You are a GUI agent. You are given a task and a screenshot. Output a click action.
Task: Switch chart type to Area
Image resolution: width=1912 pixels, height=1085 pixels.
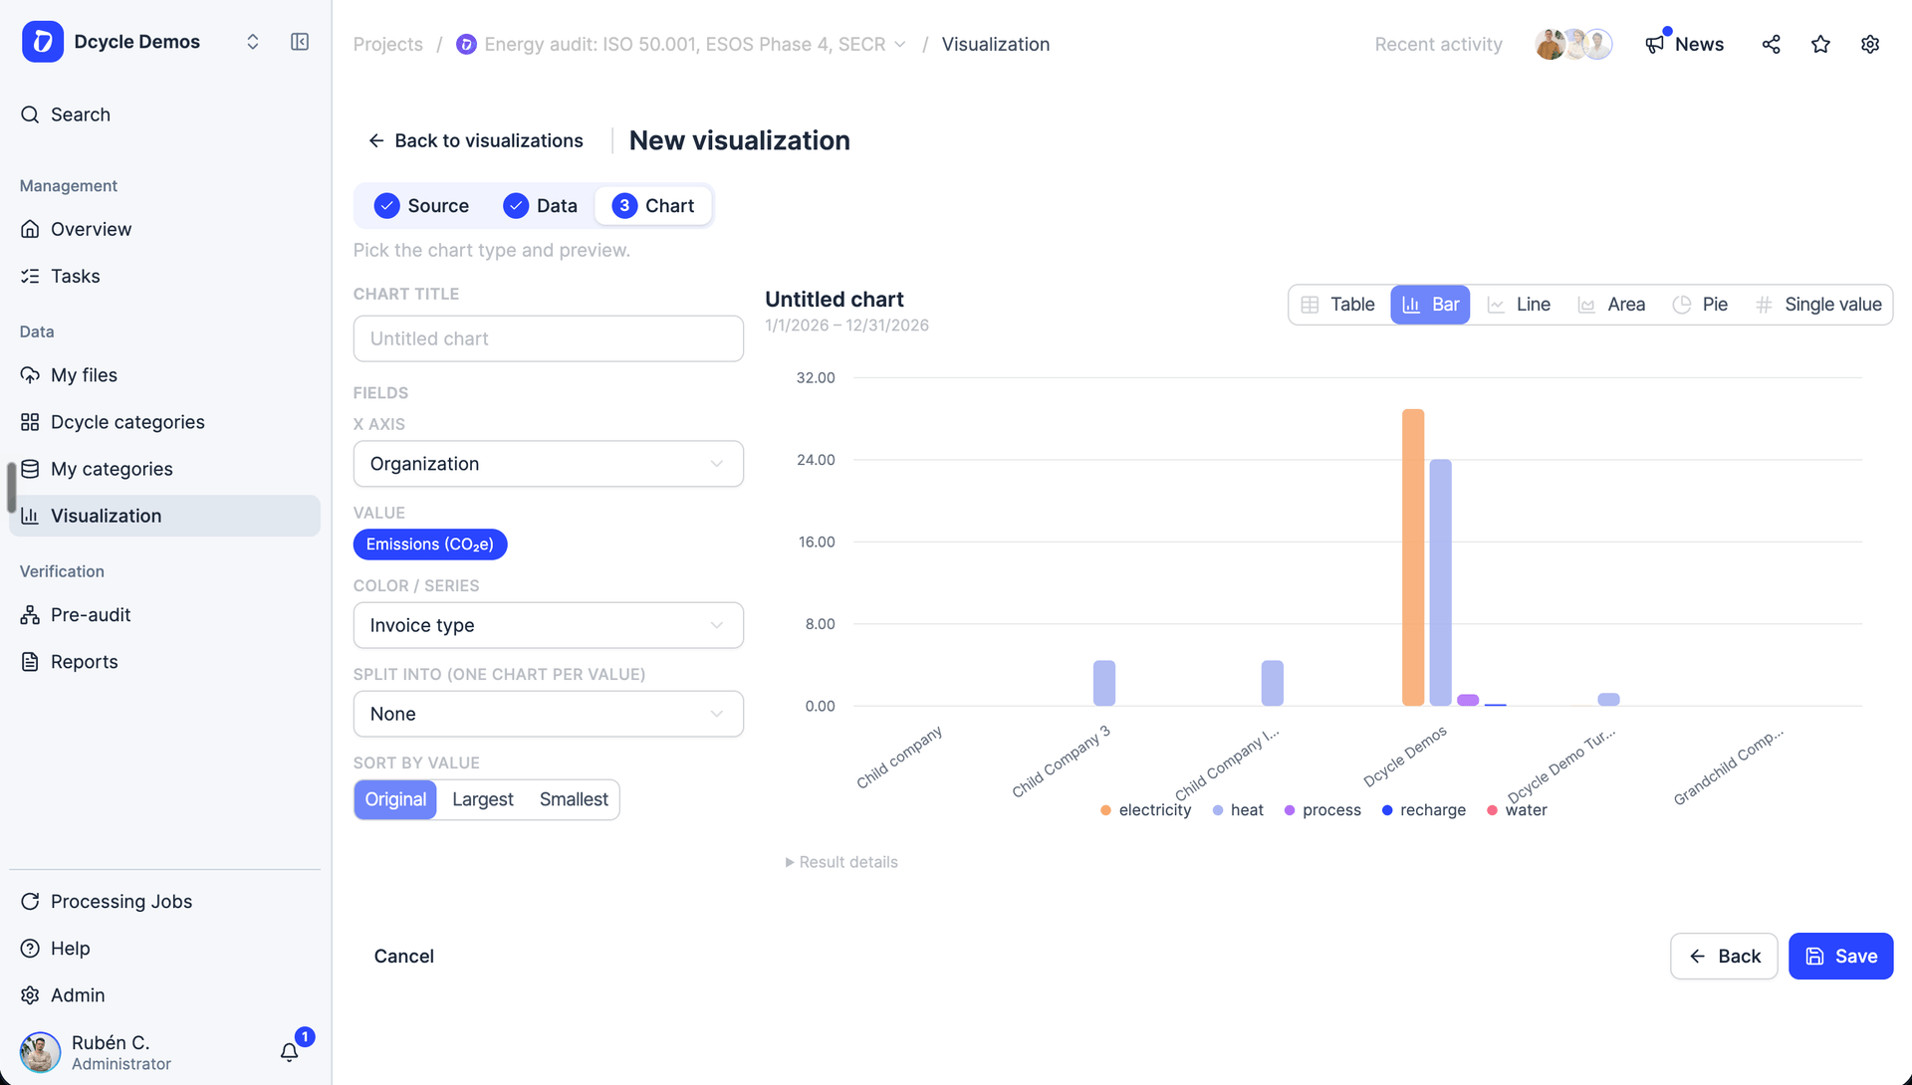point(1611,305)
